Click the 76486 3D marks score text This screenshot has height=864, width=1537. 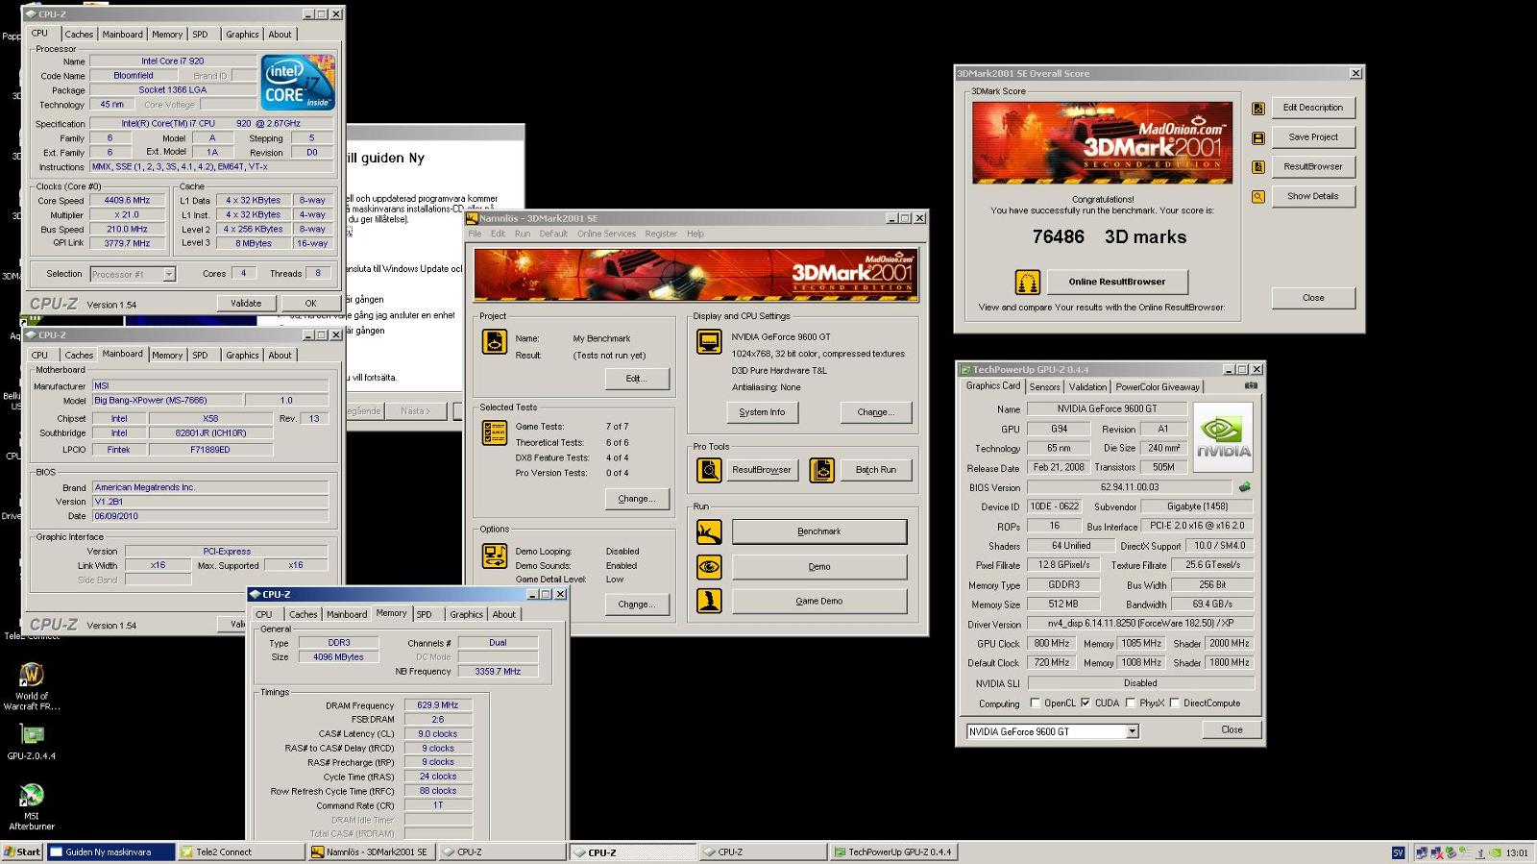coord(1109,236)
